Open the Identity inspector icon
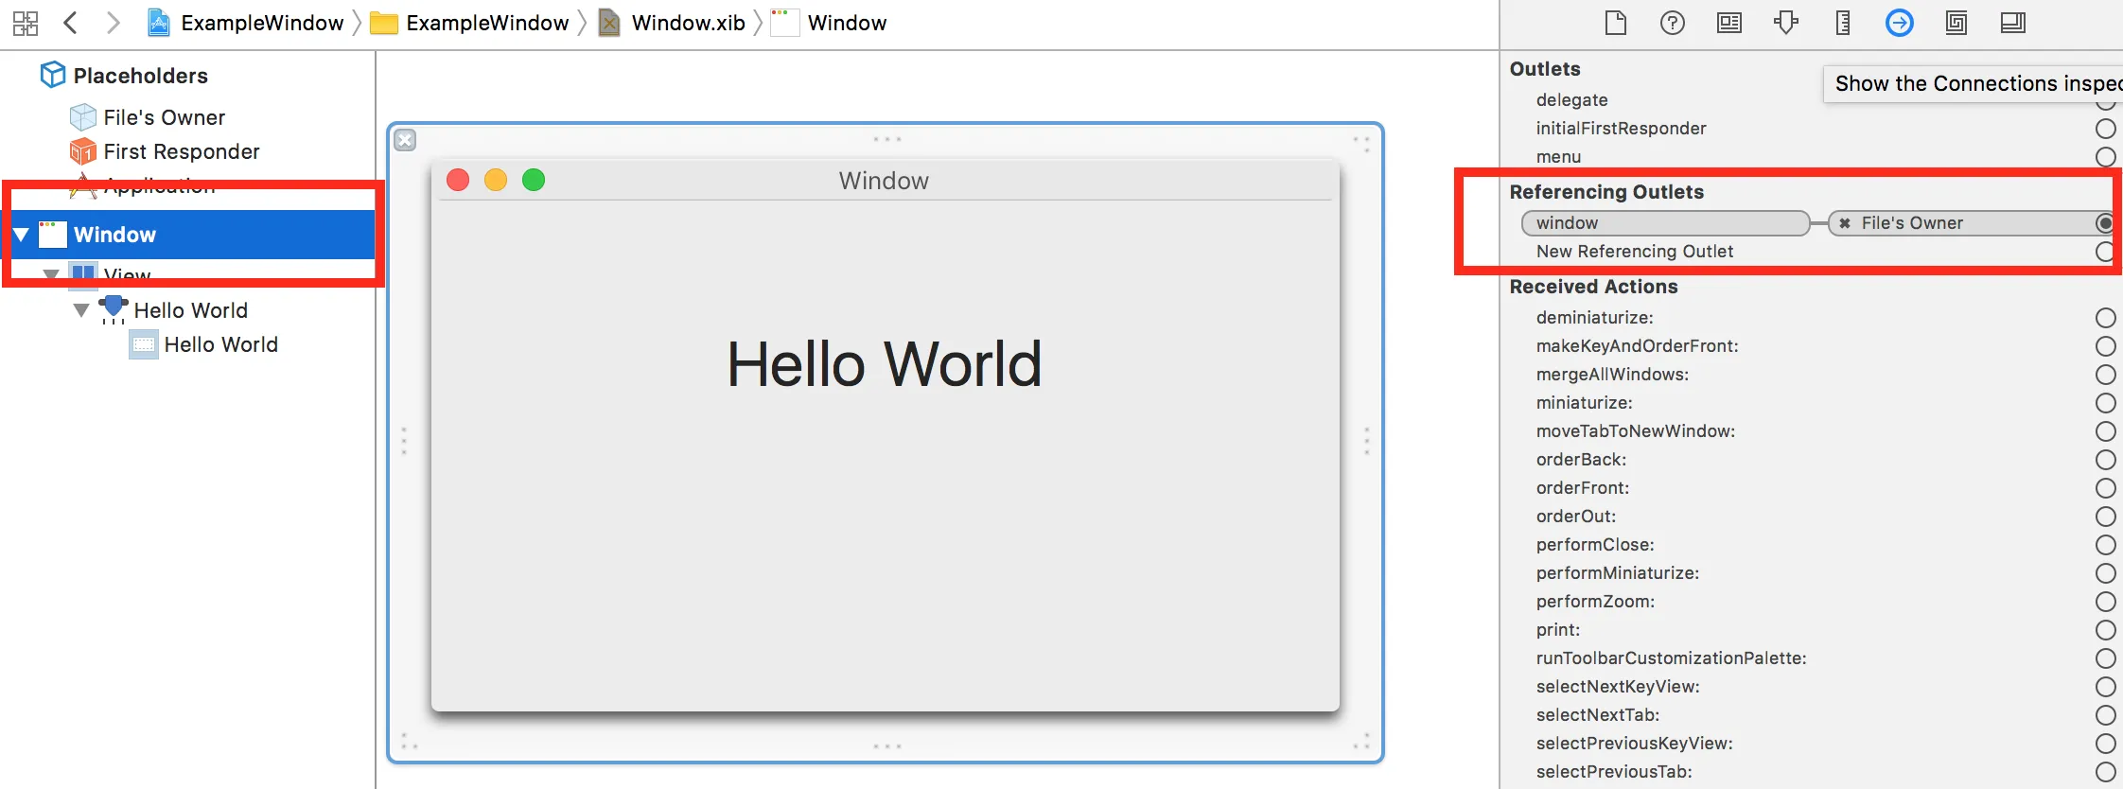 (x=1729, y=23)
